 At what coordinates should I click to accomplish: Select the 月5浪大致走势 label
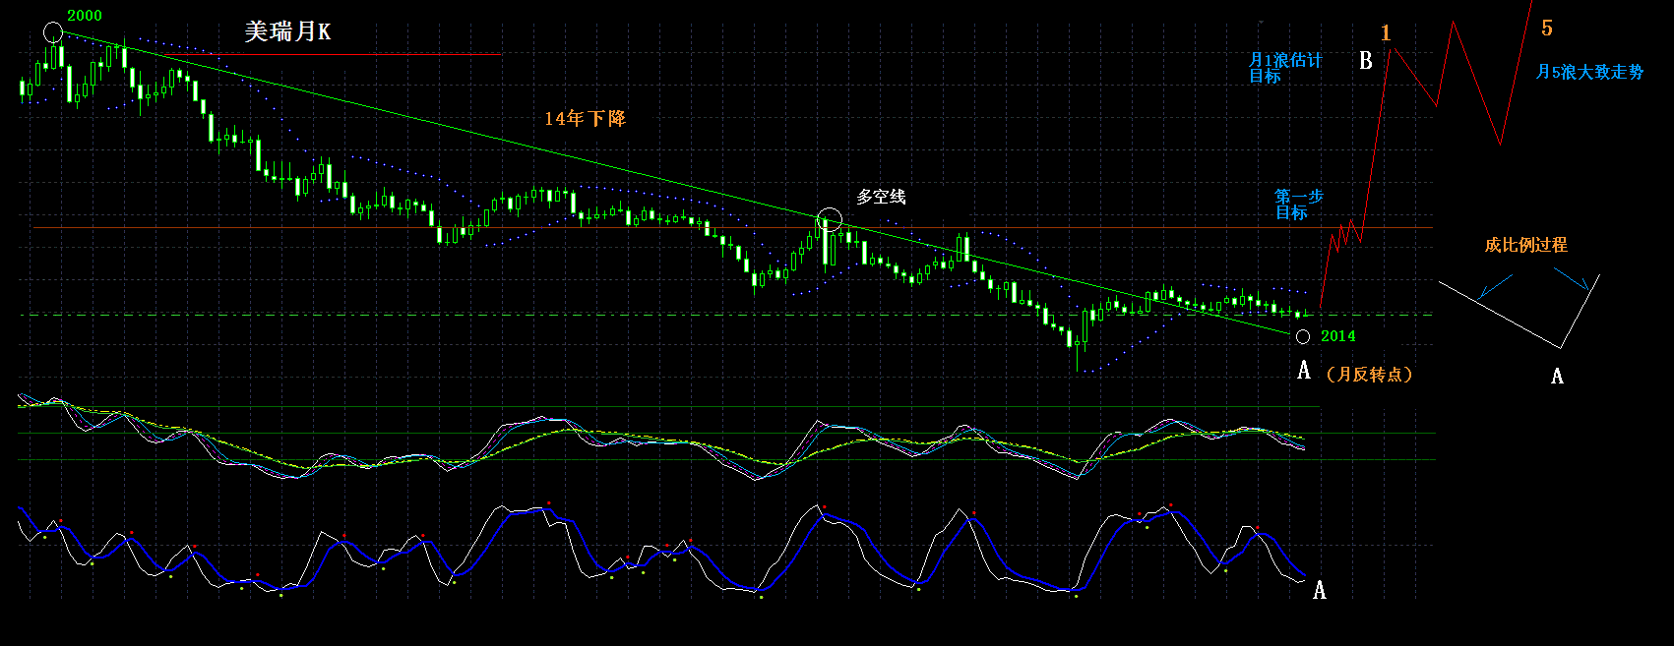click(x=1589, y=72)
